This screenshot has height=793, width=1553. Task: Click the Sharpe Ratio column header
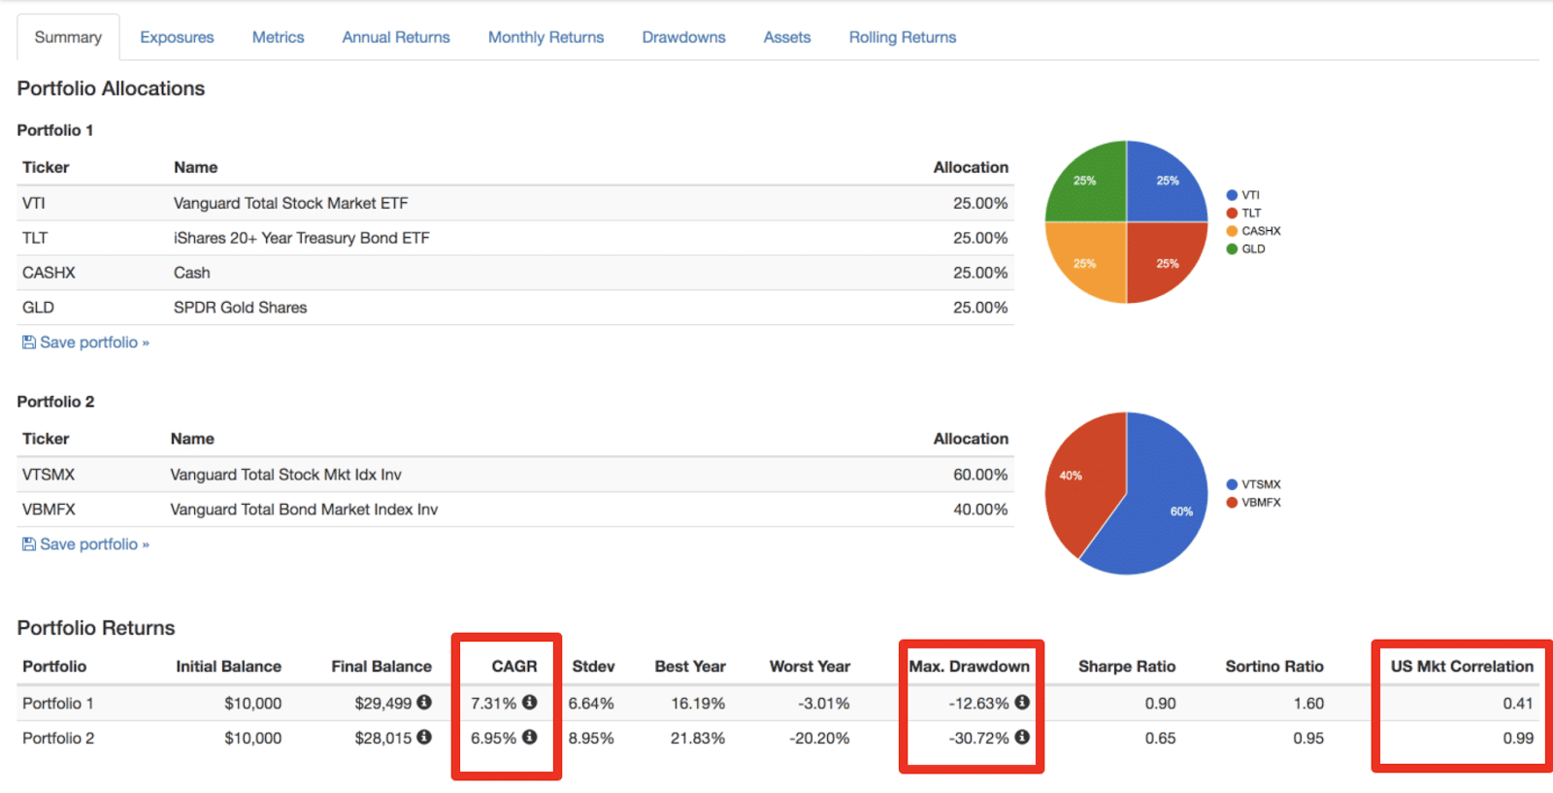pos(1127,666)
